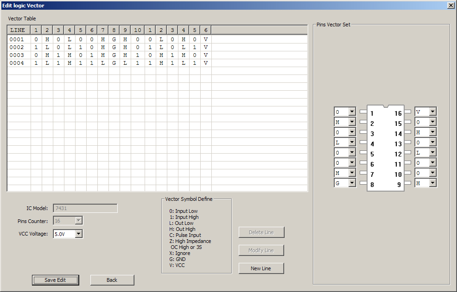Screen dimensions: 457x292
Task: Expand pin 2 vector dropdown showing H
Action: tap(352, 122)
